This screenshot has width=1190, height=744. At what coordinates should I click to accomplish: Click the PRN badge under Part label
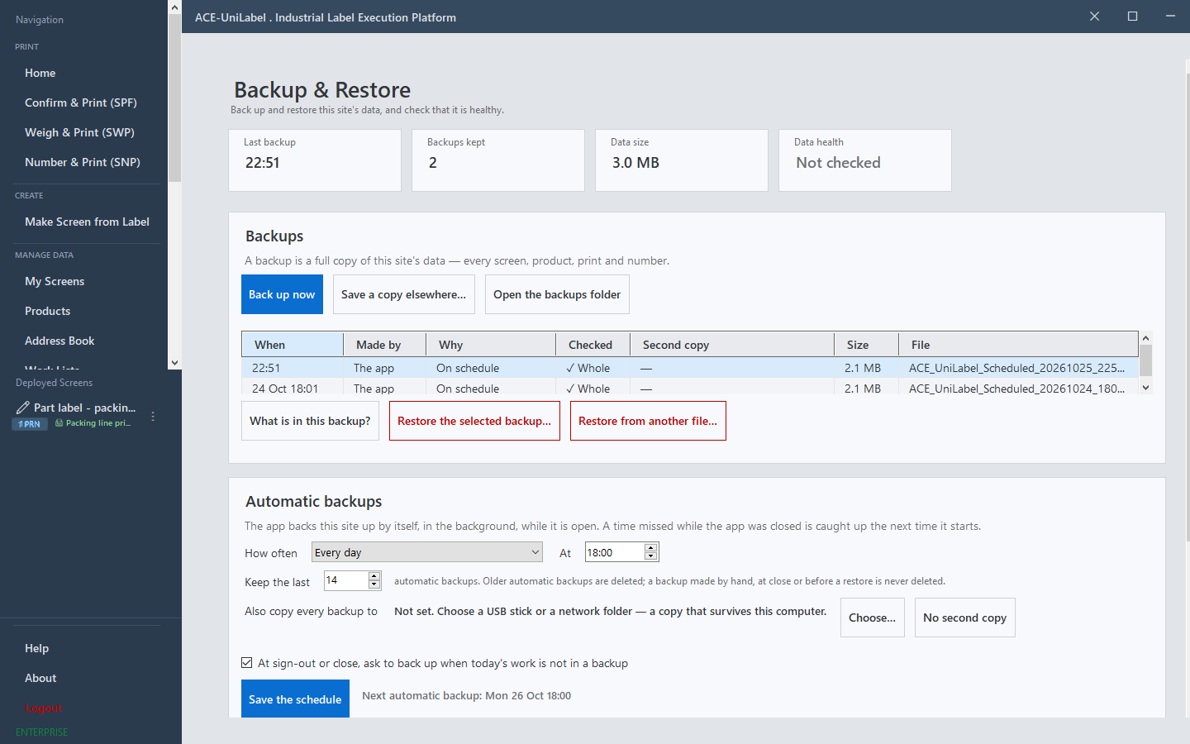30,424
